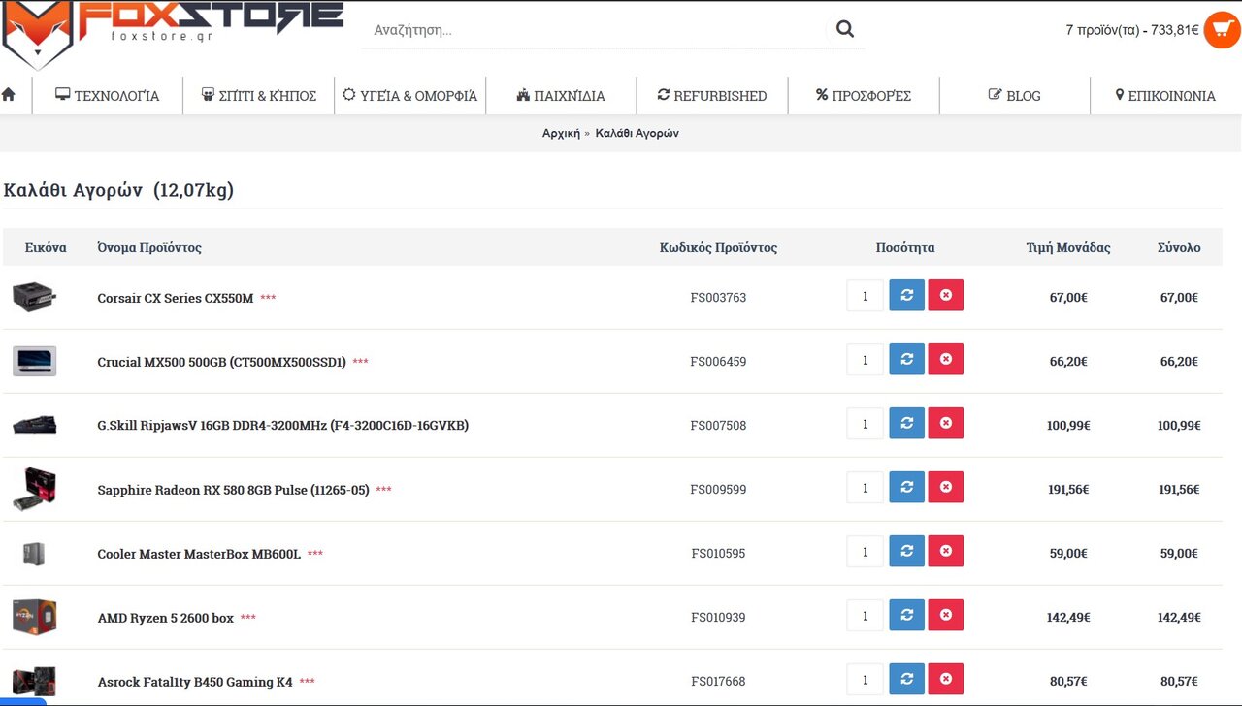1242x706 pixels.
Task: Open ΕΠΙΚΟΙΝΩΝΊΑ contact page
Action: coord(1165,96)
